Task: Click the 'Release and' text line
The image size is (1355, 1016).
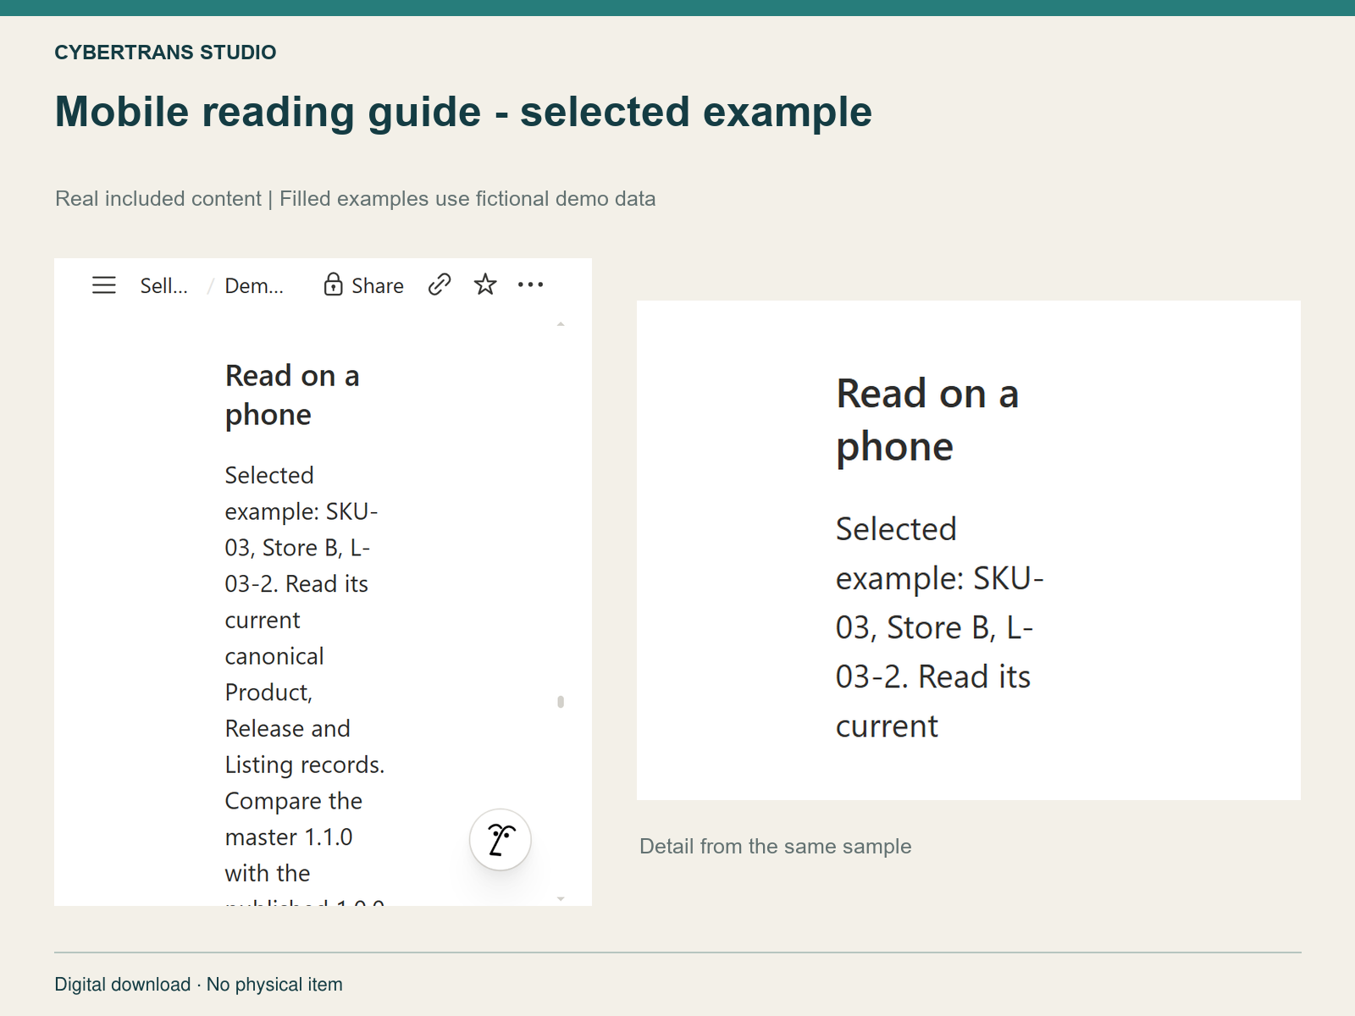Action: (288, 729)
